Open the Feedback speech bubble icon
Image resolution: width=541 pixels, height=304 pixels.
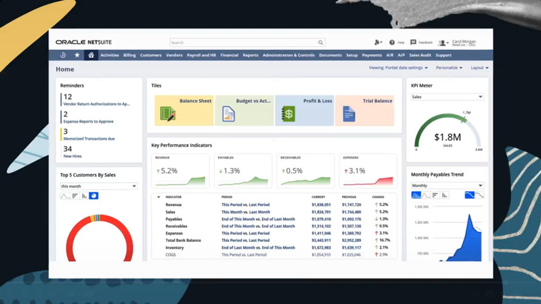point(413,43)
